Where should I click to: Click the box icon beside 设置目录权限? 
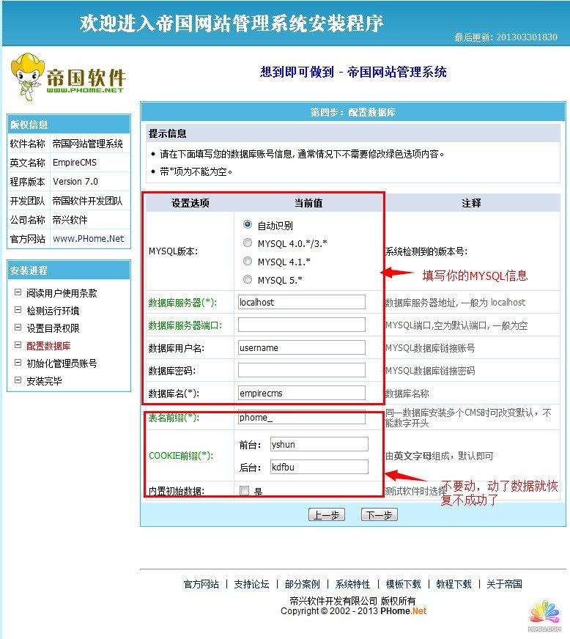coord(18,328)
